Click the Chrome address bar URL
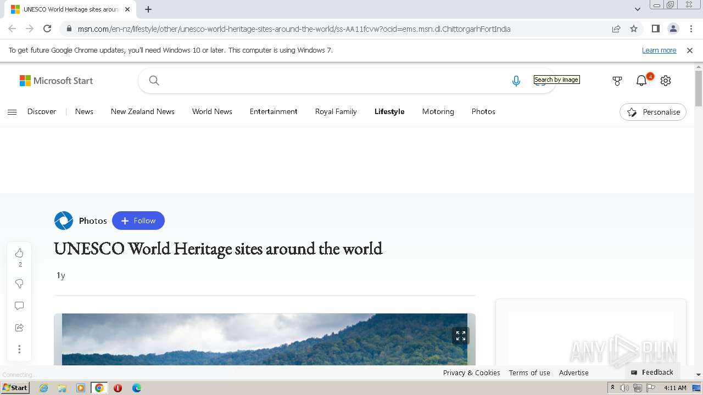The image size is (703, 395). (294, 29)
